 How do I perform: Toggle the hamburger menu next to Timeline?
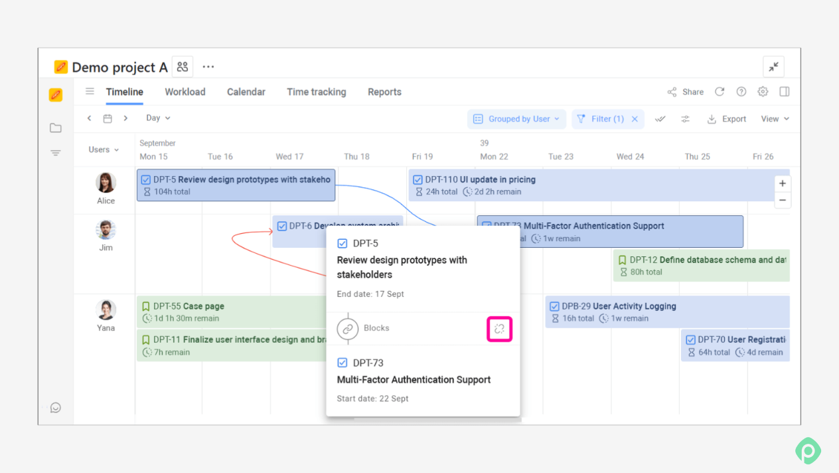tap(90, 92)
